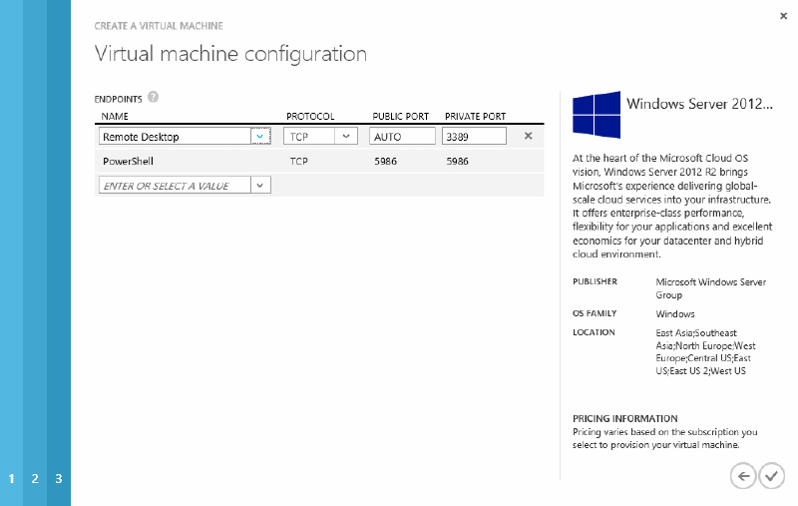This screenshot has width=798, height=506.
Task: Click the PRICING INFORMATION heading
Action: pyautogui.click(x=625, y=418)
